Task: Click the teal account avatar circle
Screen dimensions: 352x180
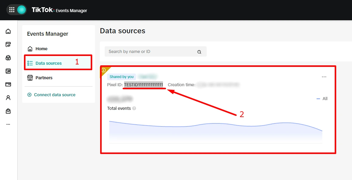Action: click(22, 10)
